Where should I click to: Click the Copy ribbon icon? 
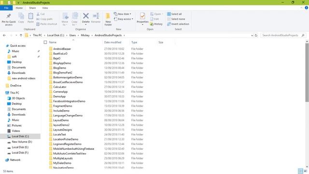(21, 16)
